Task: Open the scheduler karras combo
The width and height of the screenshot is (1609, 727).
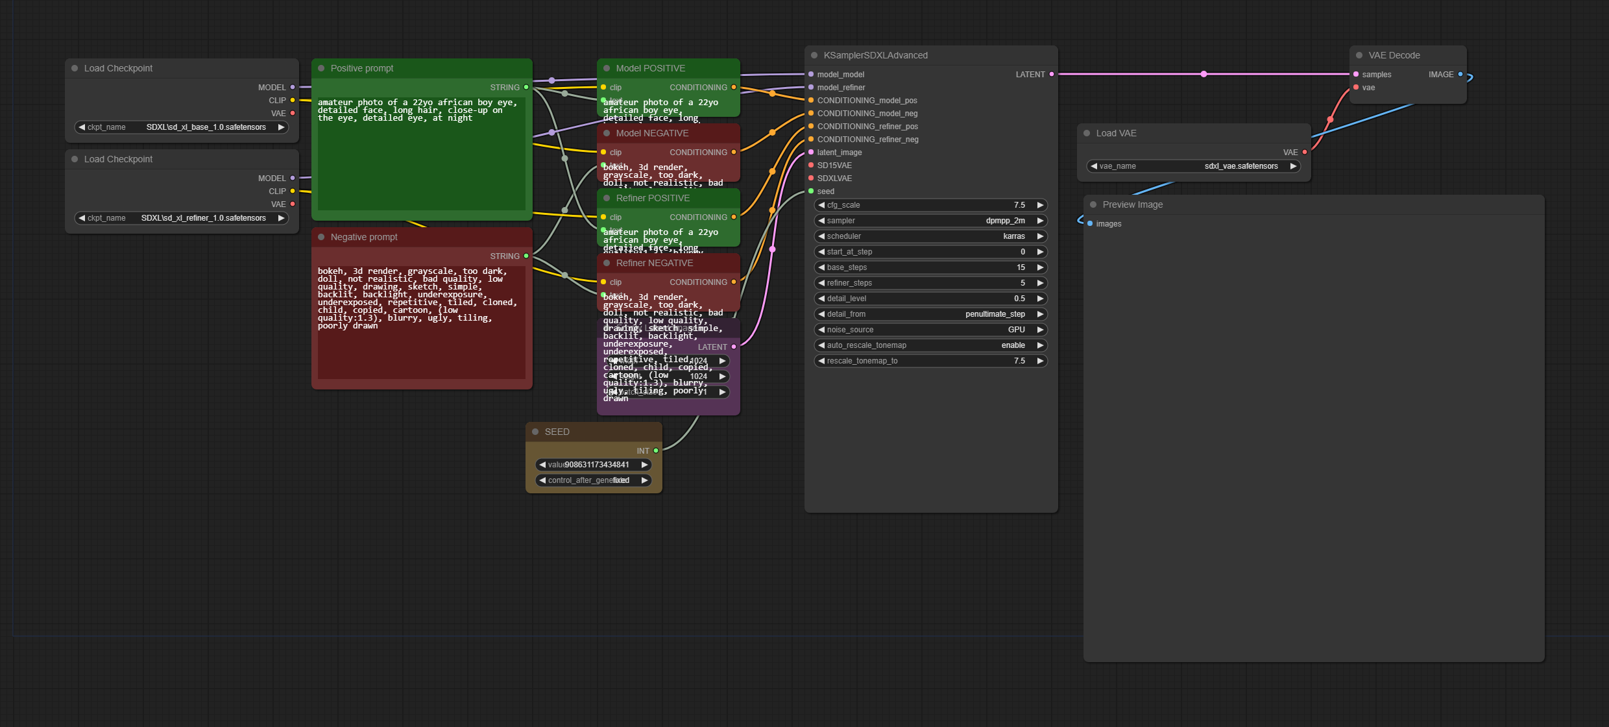Action: click(x=931, y=236)
